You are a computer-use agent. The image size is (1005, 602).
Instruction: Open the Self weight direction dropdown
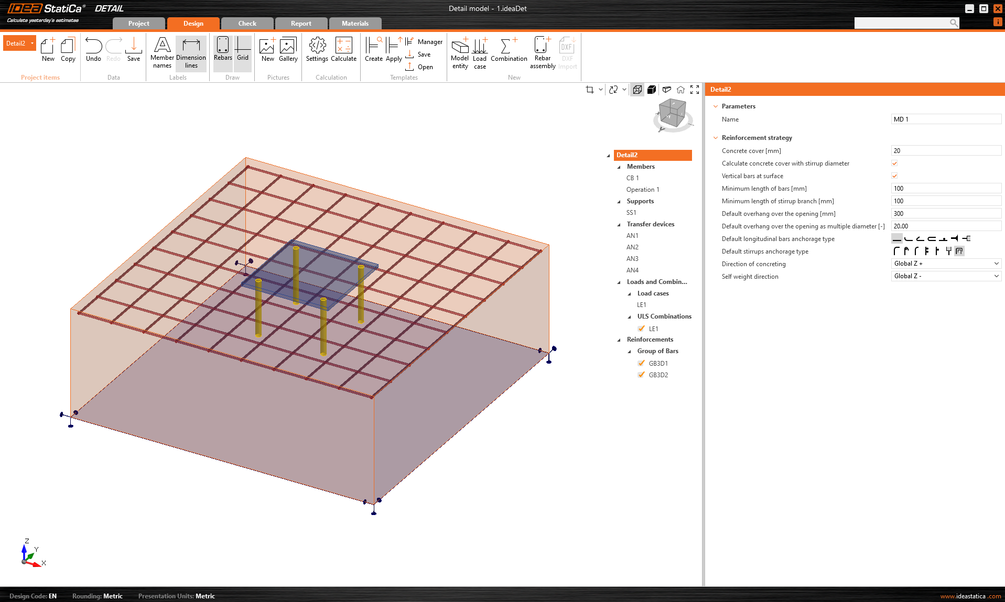(946, 276)
